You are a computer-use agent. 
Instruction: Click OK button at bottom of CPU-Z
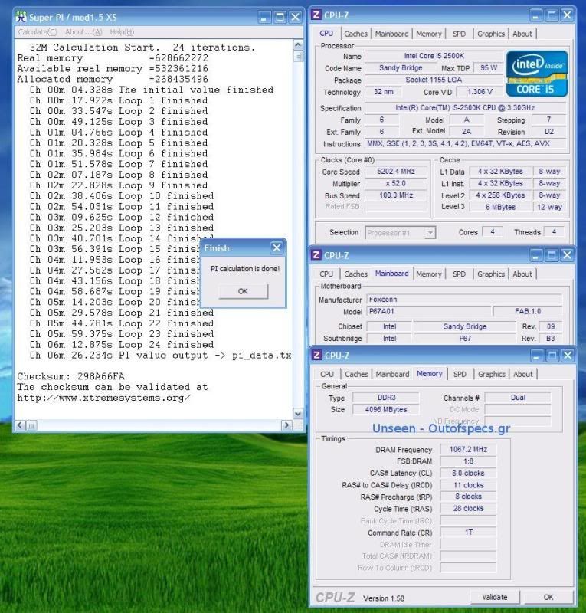[x=548, y=597]
